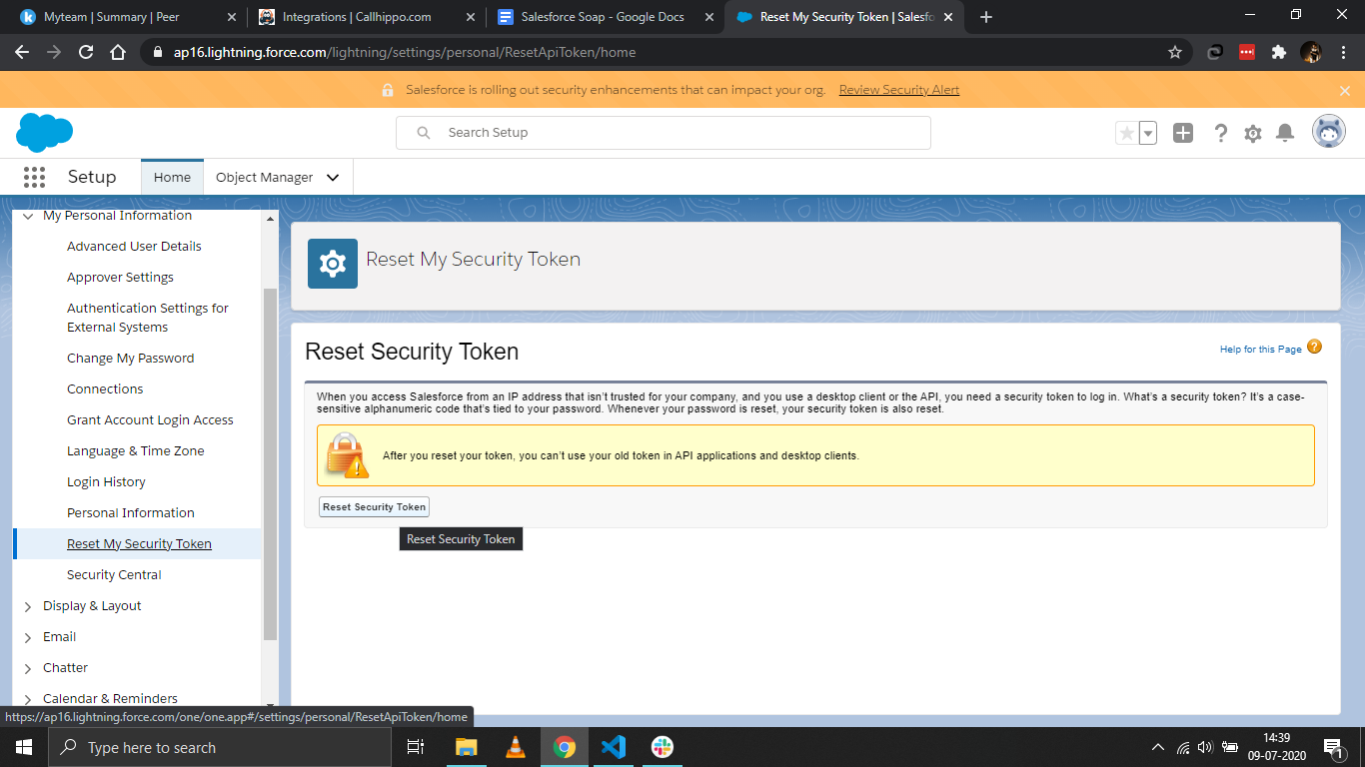Expand the Object Manager dropdown chevron
The width and height of the screenshot is (1365, 767).
click(333, 177)
